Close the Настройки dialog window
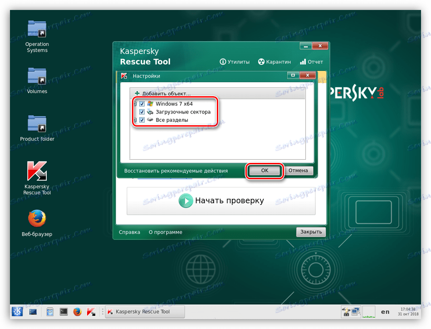 click(x=308, y=75)
